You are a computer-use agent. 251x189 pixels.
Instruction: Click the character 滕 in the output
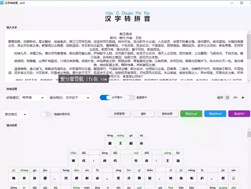tap(110, 143)
